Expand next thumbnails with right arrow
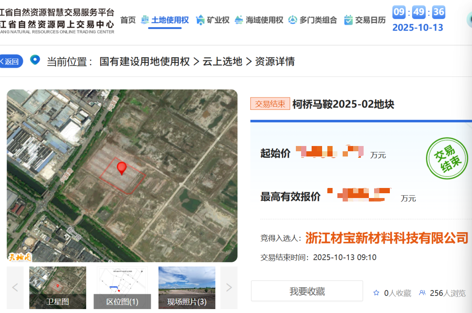The height and width of the screenshot is (313, 472). (229, 287)
